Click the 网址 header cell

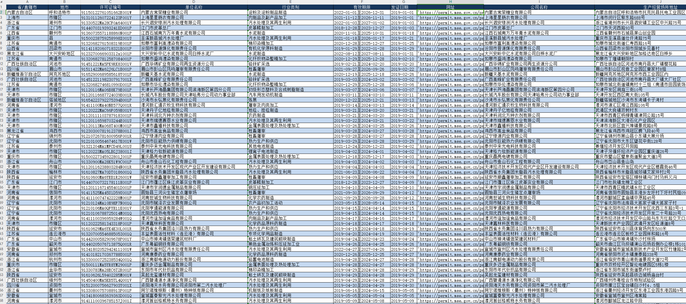point(450,7)
